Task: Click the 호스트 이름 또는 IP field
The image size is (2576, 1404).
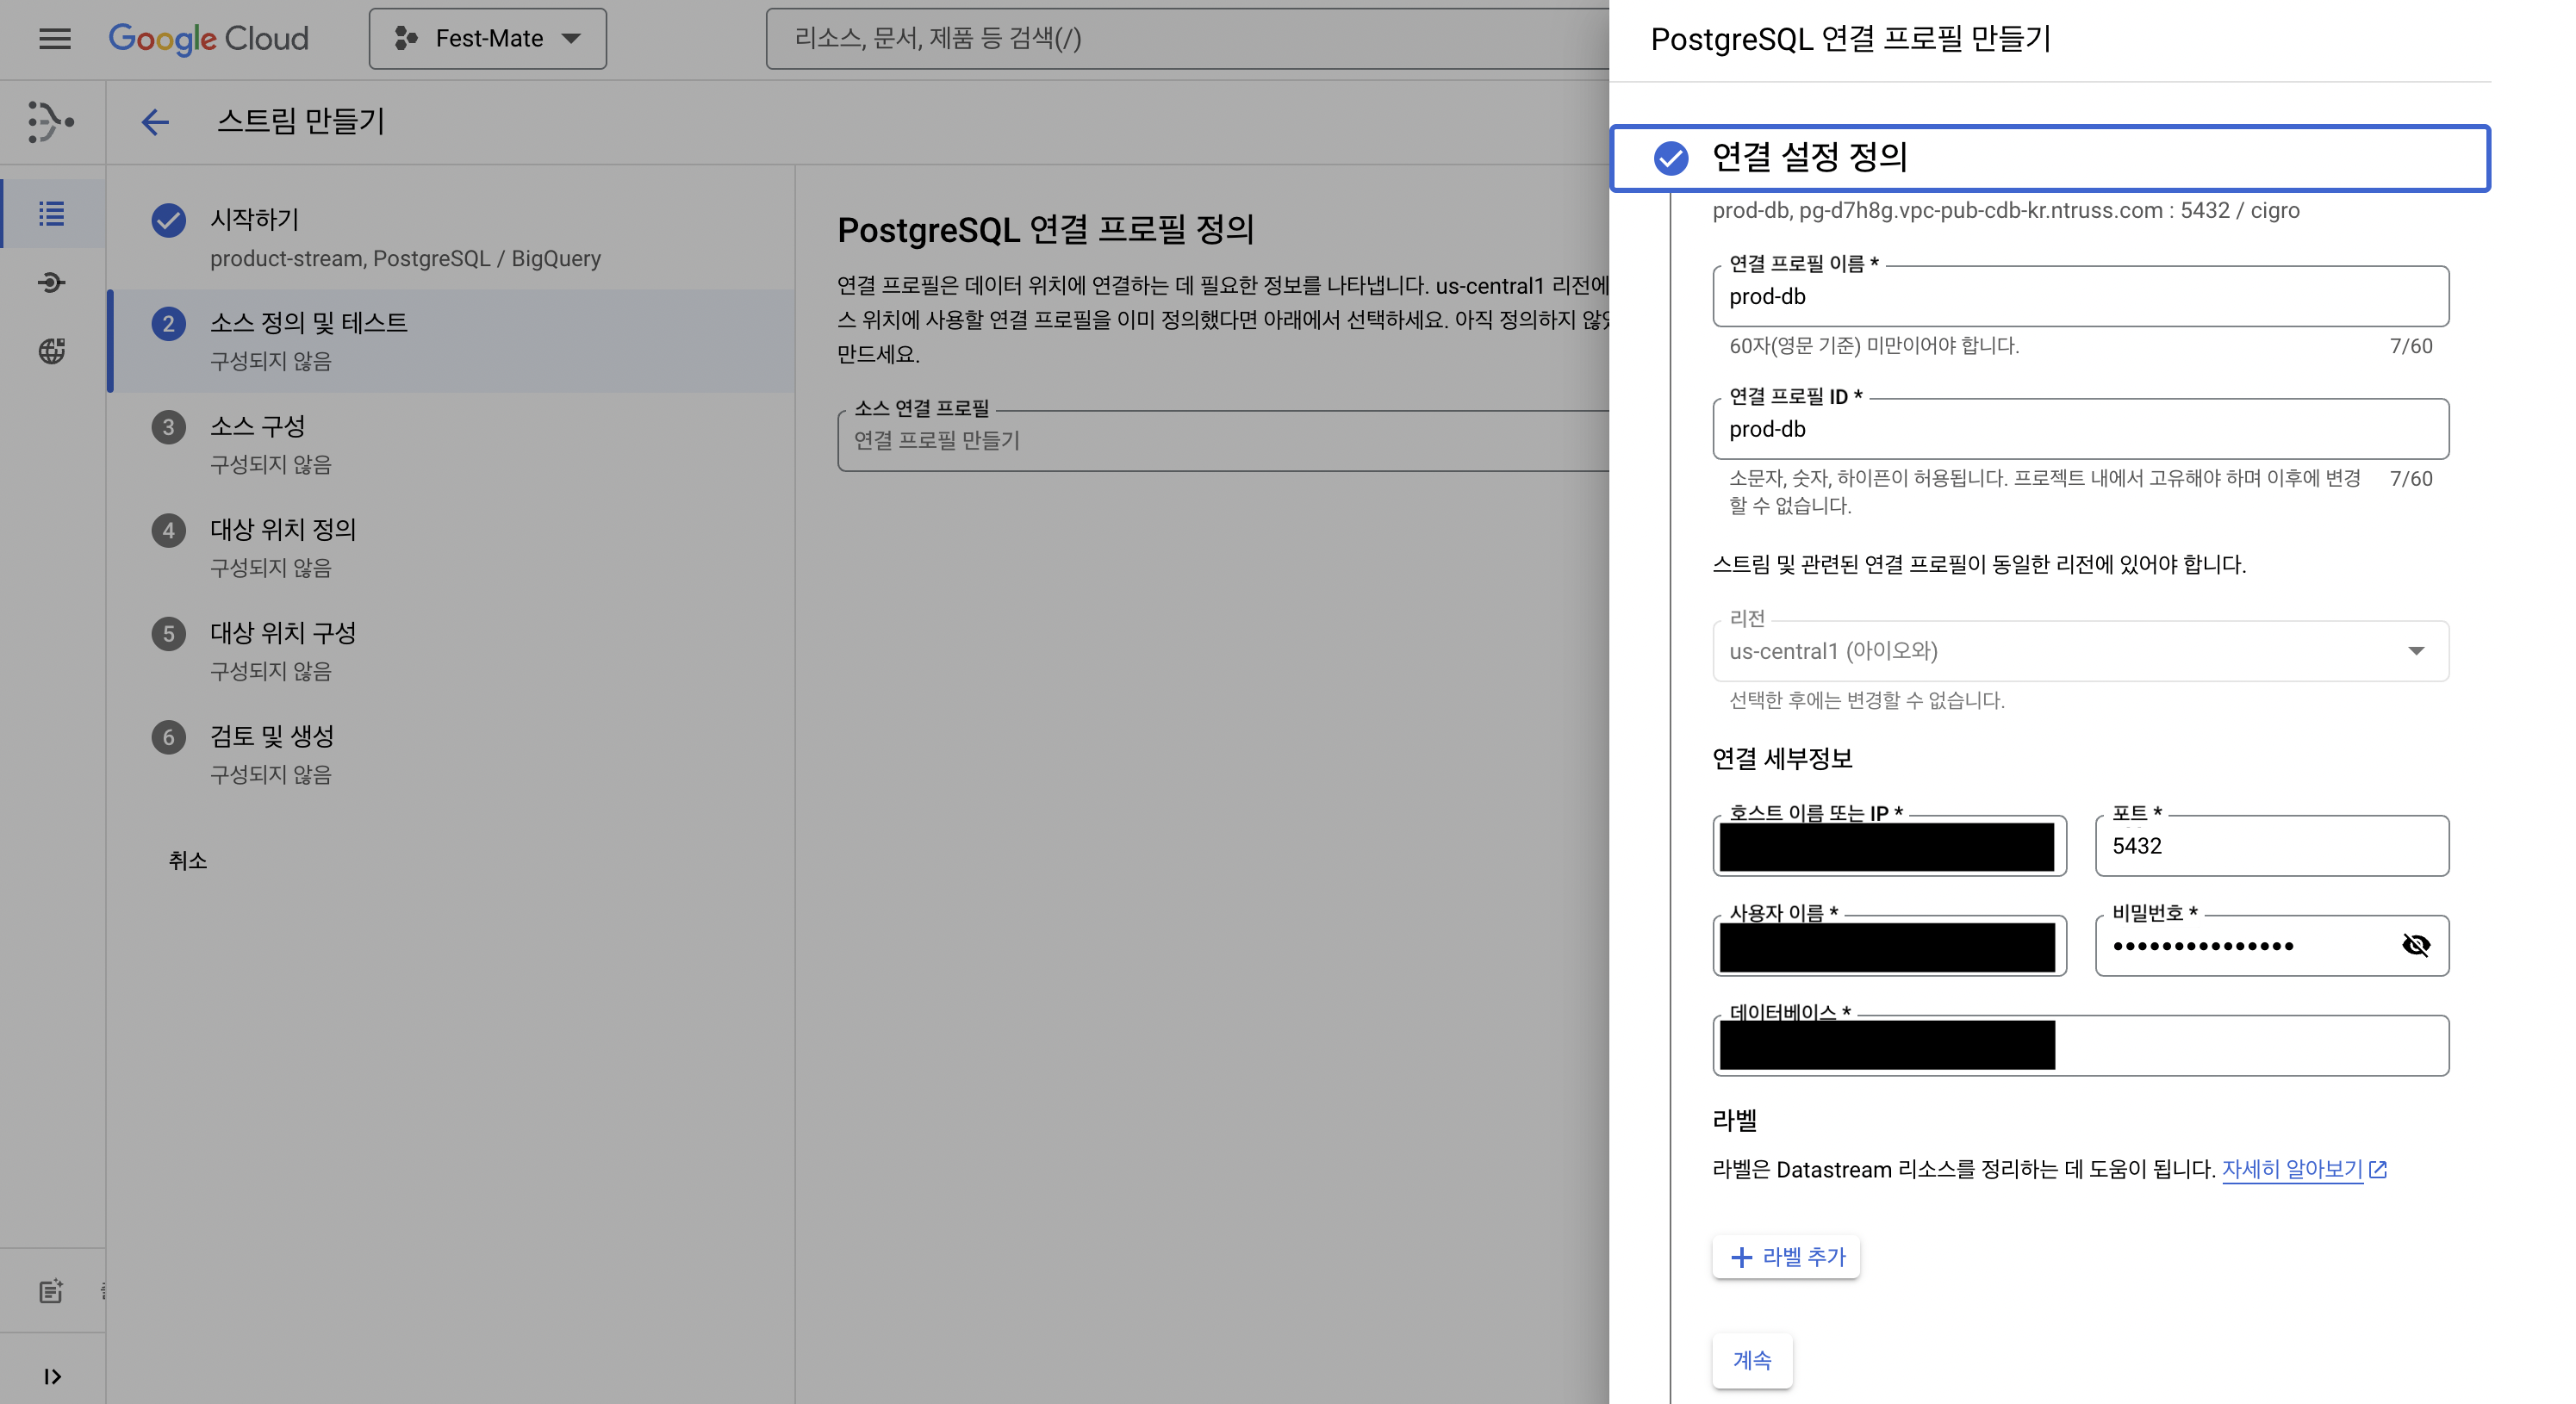Action: [x=1889, y=846]
